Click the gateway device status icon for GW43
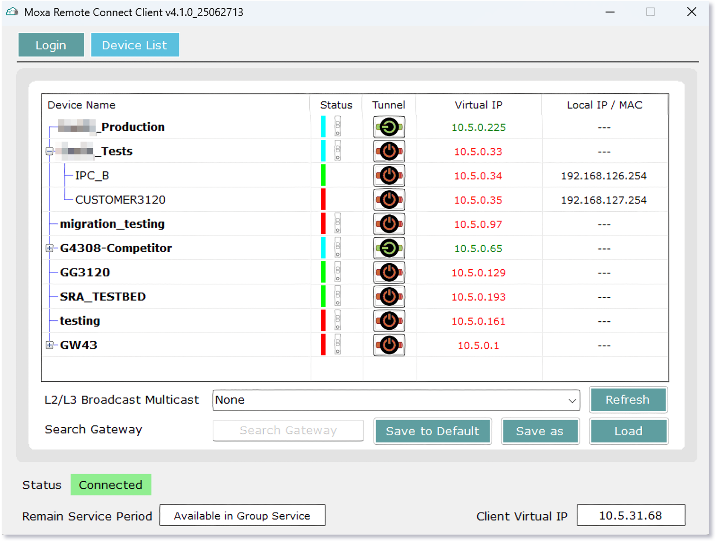The height and width of the screenshot is (541, 718). click(337, 345)
